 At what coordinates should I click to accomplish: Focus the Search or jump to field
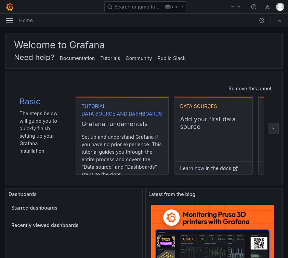(145, 7)
